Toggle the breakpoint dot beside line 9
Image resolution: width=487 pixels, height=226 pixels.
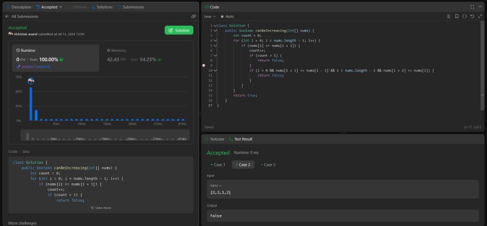pos(204,65)
